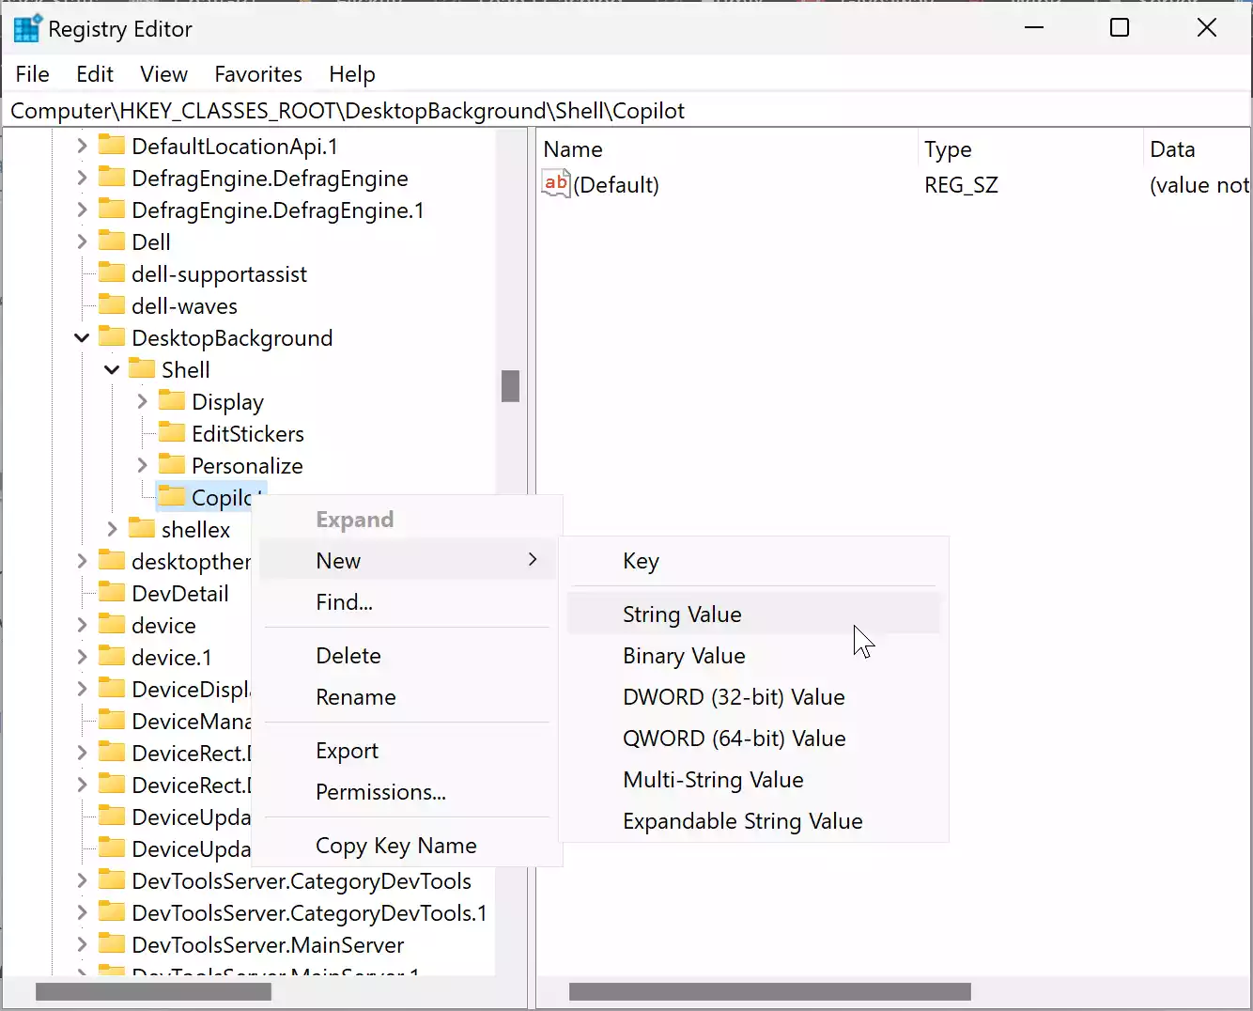This screenshot has width=1253, height=1011.
Task: Click the DevDetail folder icon
Action: (x=112, y=593)
